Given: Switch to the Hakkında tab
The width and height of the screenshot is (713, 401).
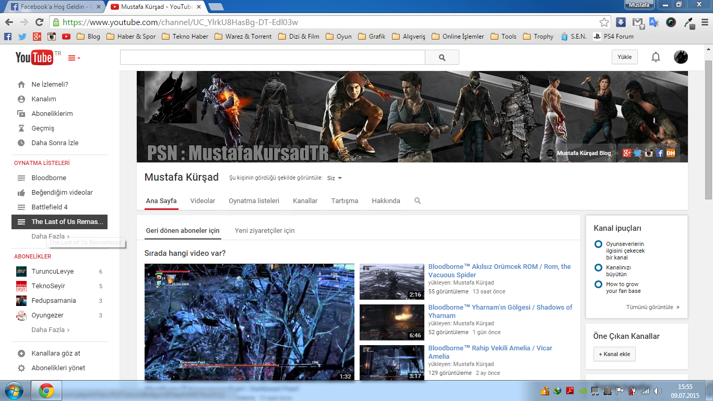Looking at the screenshot, I should click(386, 200).
